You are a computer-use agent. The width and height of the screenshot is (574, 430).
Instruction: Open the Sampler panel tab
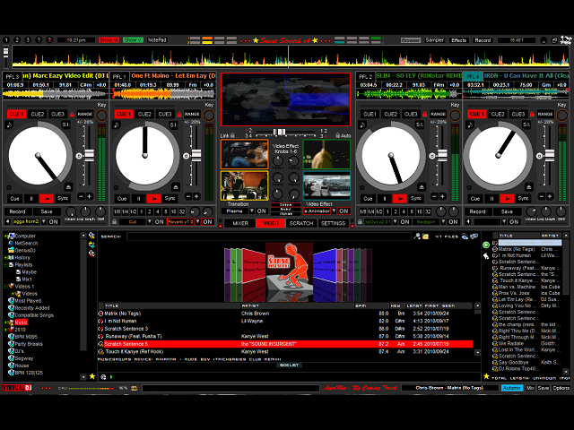tap(434, 39)
